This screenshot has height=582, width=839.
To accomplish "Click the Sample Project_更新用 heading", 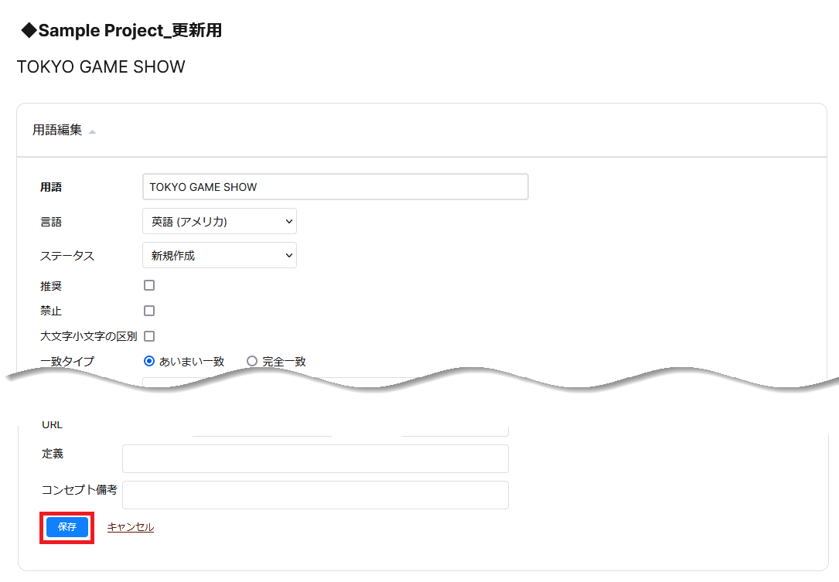I will click(x=122, y=31).
